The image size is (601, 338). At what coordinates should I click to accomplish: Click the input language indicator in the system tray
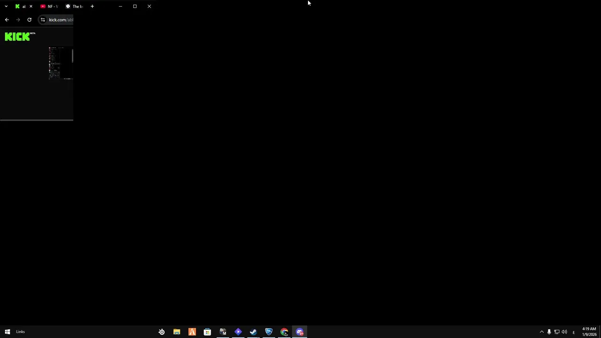click(x=573, y=332)
